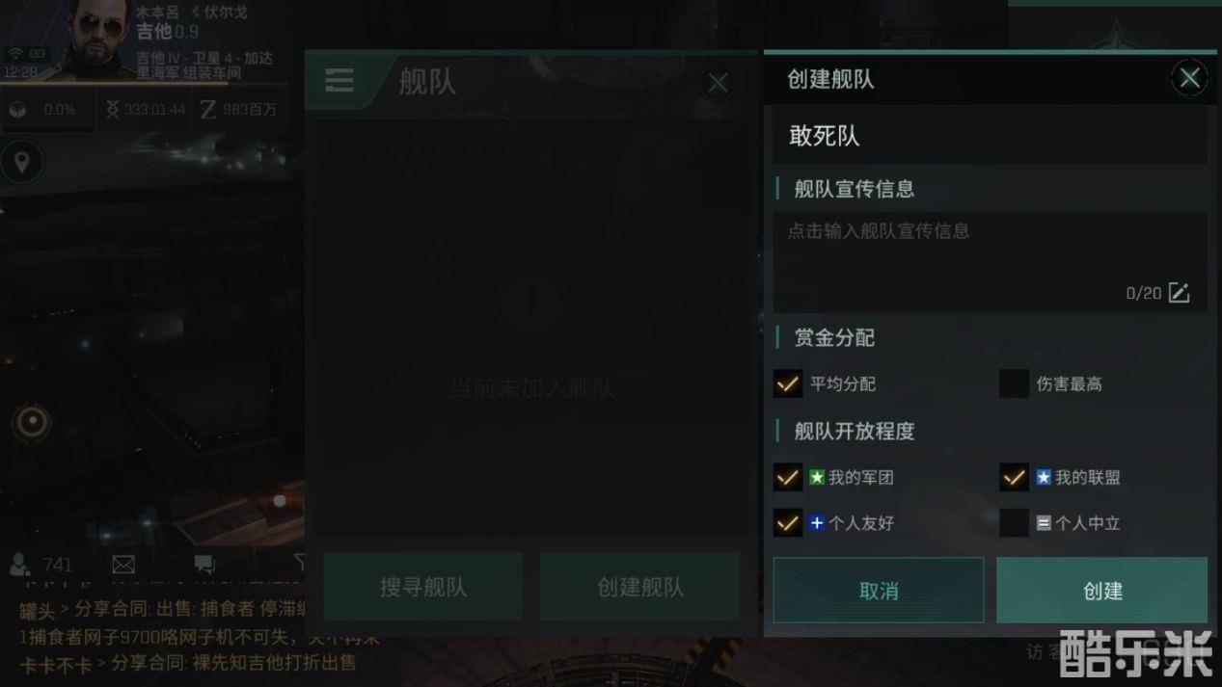Open the fleet panel hamburger menu
The width and height of the screenshot is (1222, 687).
click(339, 81)
